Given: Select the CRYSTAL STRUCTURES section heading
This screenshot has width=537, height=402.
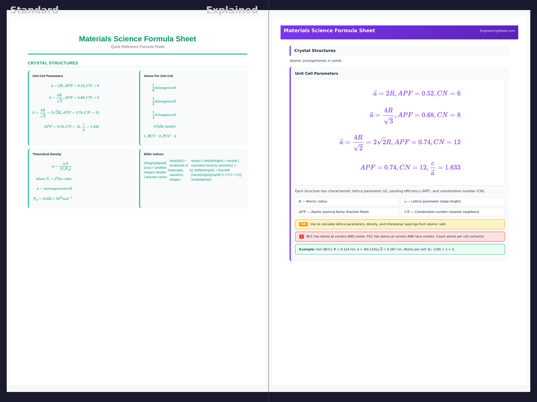Looking at the screenshot, I should (53, 63).
